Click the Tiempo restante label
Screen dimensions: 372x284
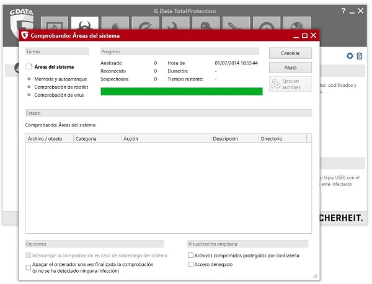pos(185,79)
